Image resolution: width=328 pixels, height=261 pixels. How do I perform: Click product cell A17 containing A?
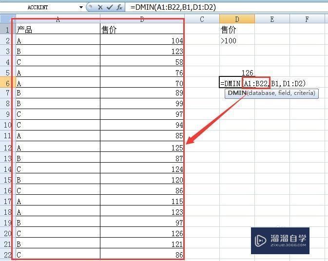coord(58,200)
